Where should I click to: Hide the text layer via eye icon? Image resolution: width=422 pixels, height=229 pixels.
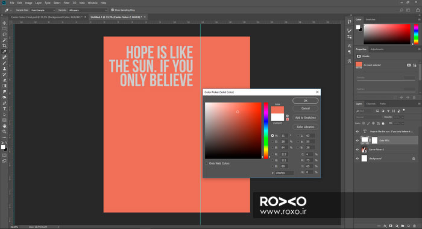point(357,131)
